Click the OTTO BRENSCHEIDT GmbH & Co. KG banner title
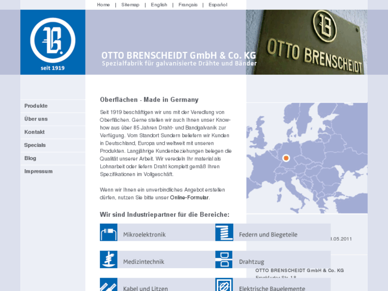Image resolution: width=388 pixels, height=291 pixels. point(179,55)
